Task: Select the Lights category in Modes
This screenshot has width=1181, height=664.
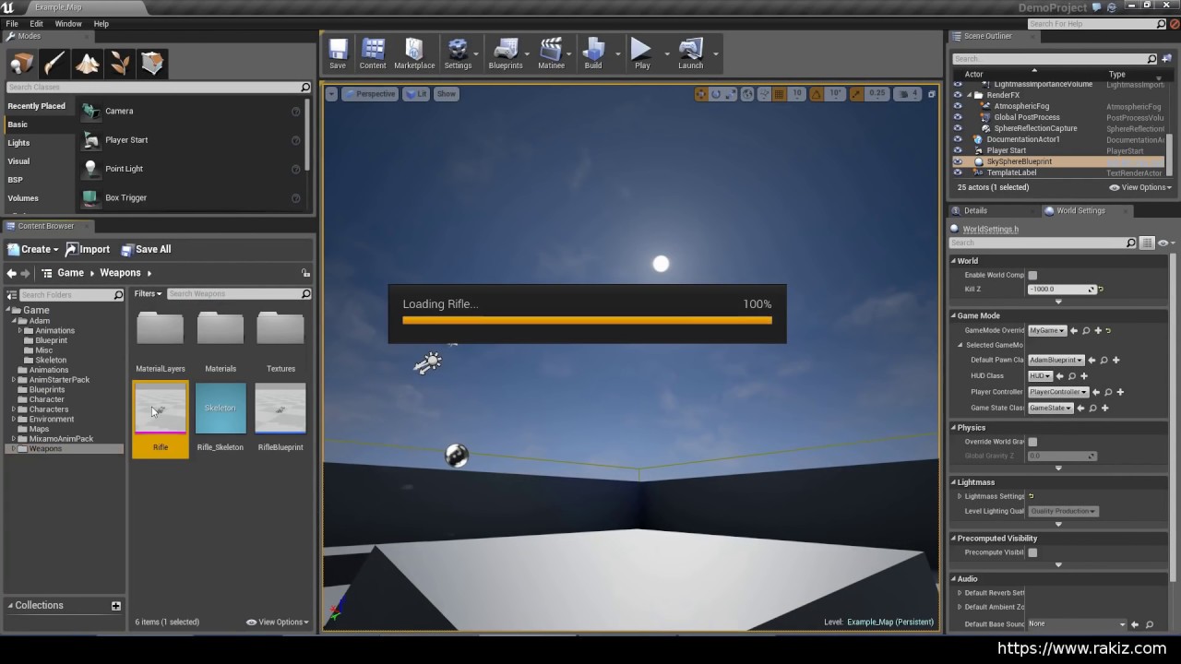Action: pyautogui.click(x=18, y=143)
